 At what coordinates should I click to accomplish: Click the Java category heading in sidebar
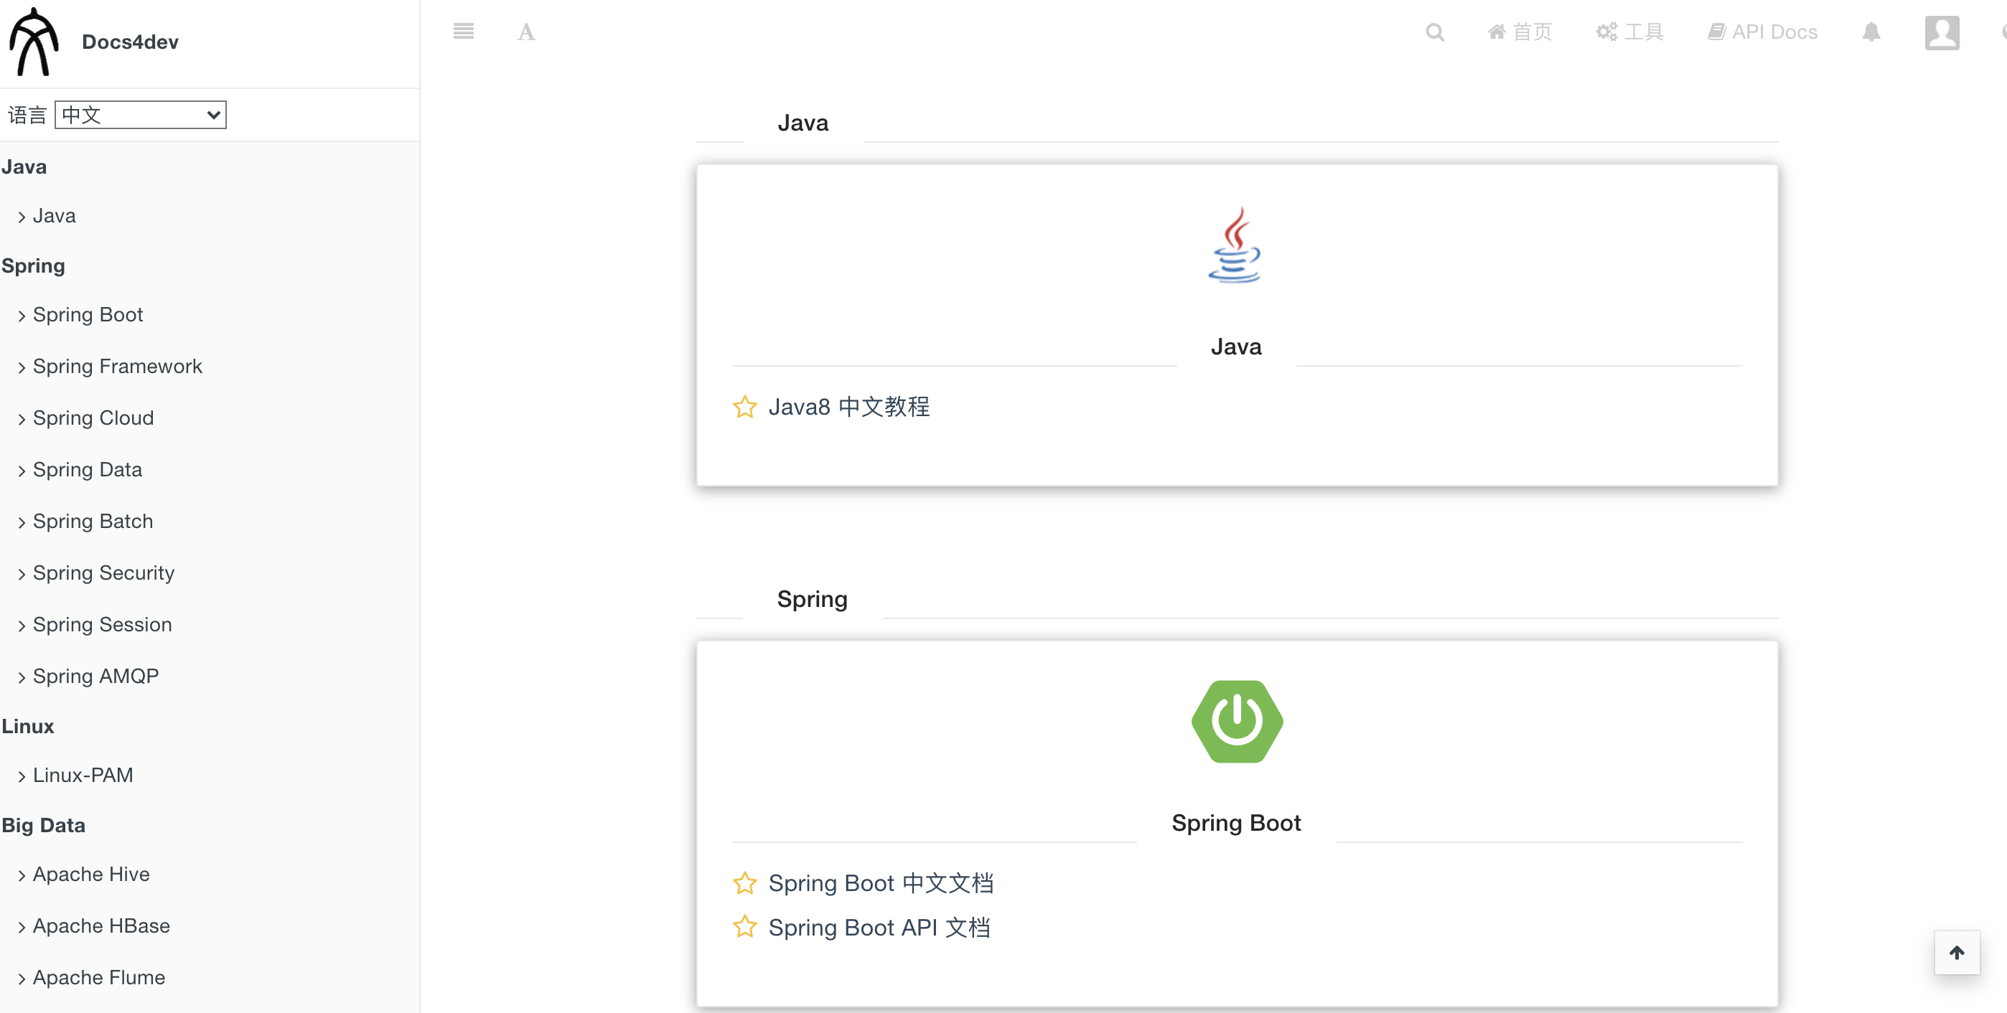click(x=24, y=166)
